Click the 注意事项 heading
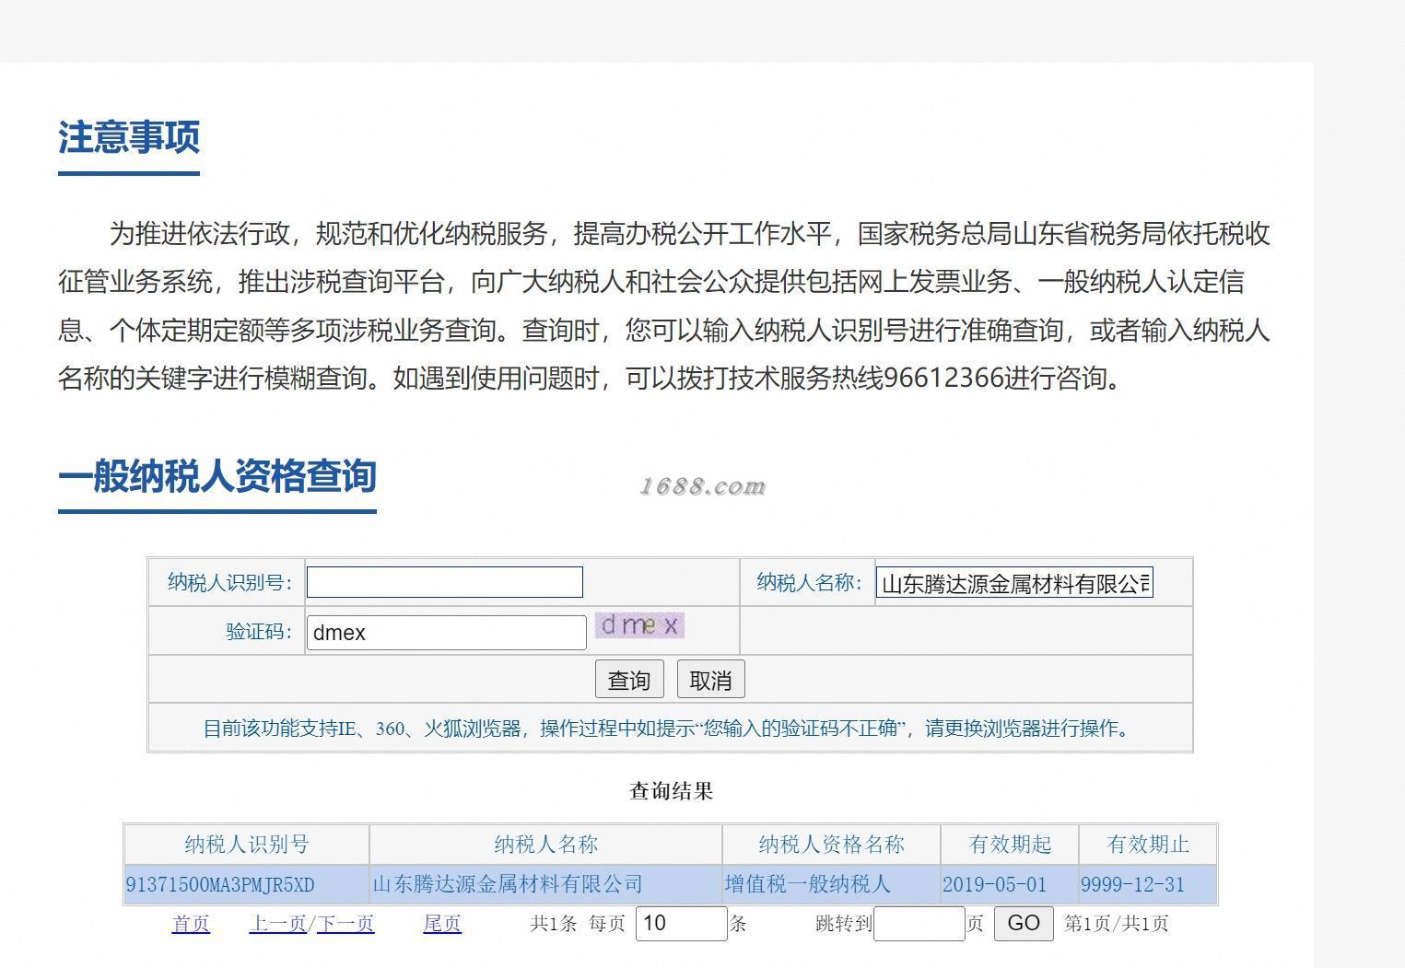Screen dimensions: 1405x968 [x=129, y=137]
